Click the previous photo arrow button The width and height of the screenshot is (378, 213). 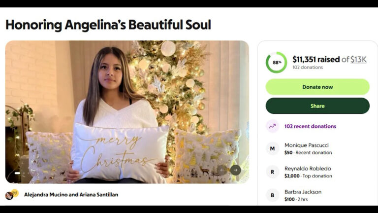(222, 170)
